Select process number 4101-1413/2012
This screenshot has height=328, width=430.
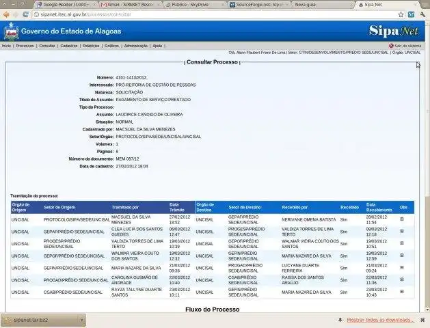click(131, 77)
